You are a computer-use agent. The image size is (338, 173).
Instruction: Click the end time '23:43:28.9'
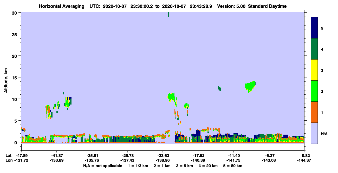pyautogui.click(x=201, y=6)
